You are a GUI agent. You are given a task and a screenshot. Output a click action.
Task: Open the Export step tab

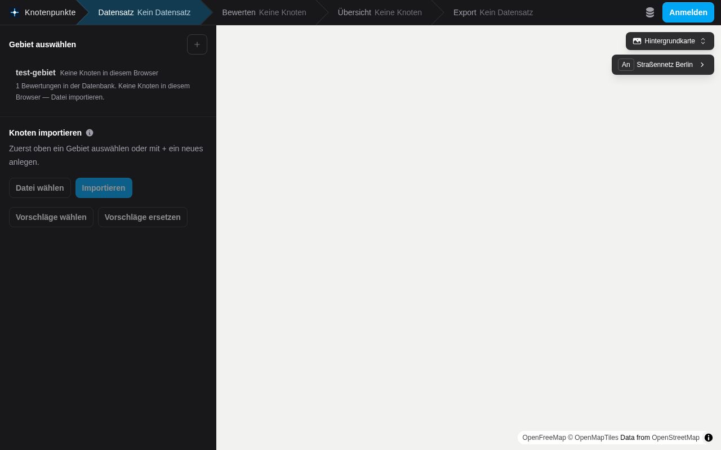[x=493, y=12]
